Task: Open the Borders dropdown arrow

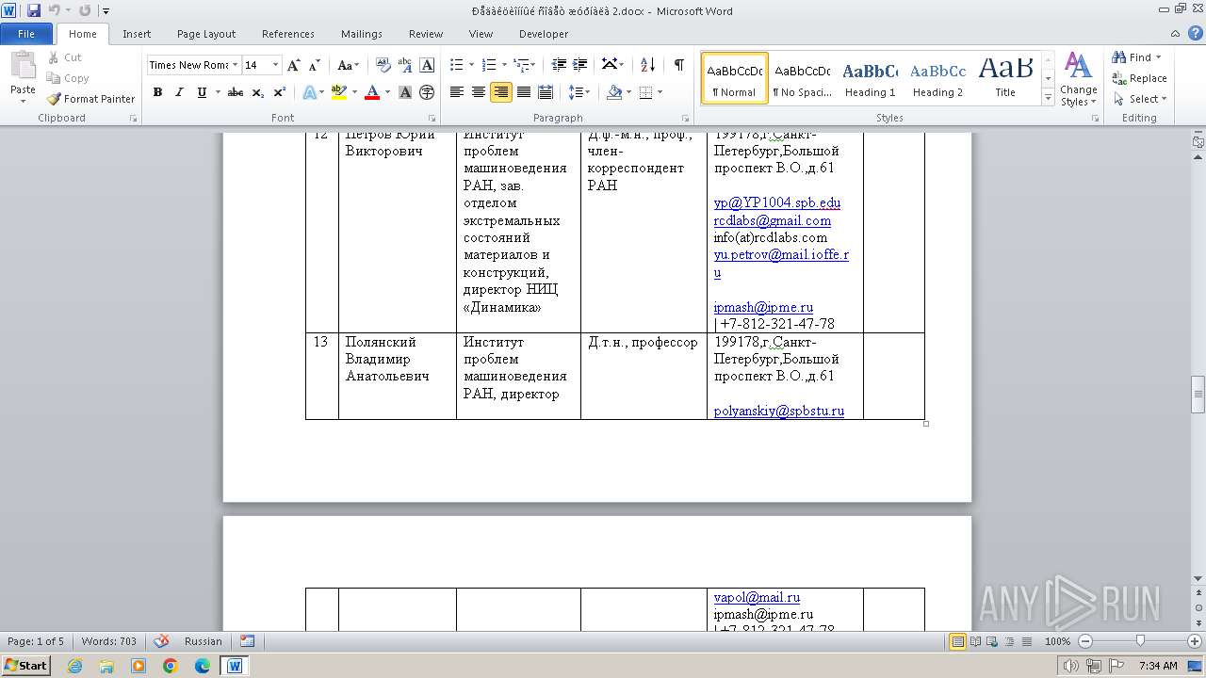Action: click(x=660, y=92)
